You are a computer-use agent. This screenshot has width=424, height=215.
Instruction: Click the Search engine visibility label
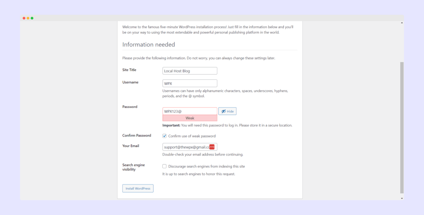pyautogui.click(x=133, y=167)
